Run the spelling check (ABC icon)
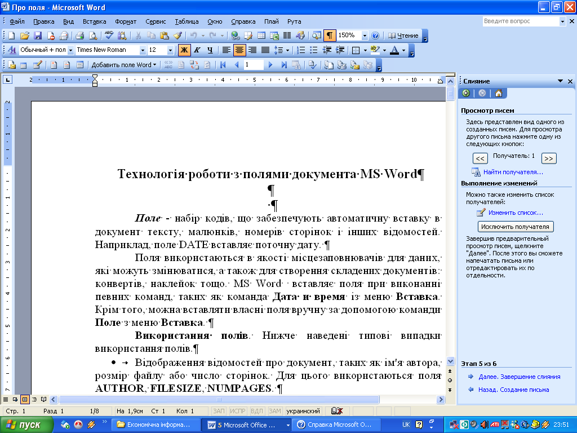 click(x=109, y=36)
